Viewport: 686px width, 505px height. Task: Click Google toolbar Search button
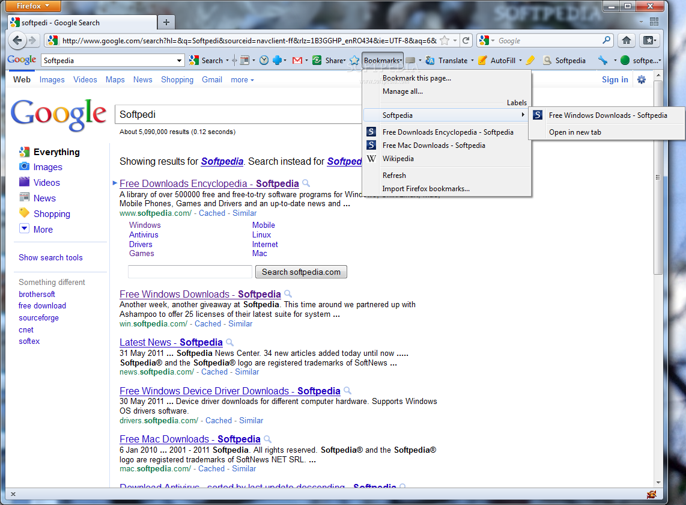click(206, 61)
